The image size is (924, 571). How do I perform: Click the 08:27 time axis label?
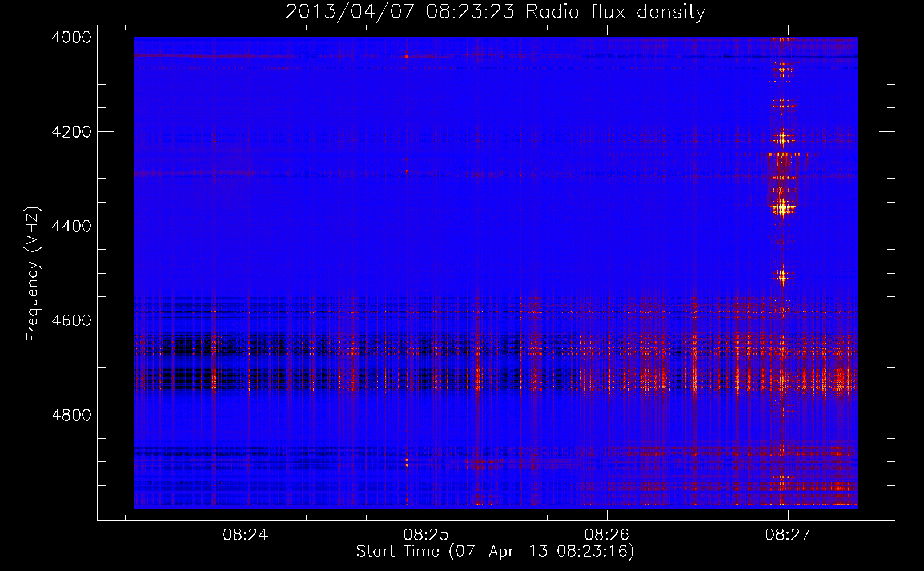click(788, 535)
